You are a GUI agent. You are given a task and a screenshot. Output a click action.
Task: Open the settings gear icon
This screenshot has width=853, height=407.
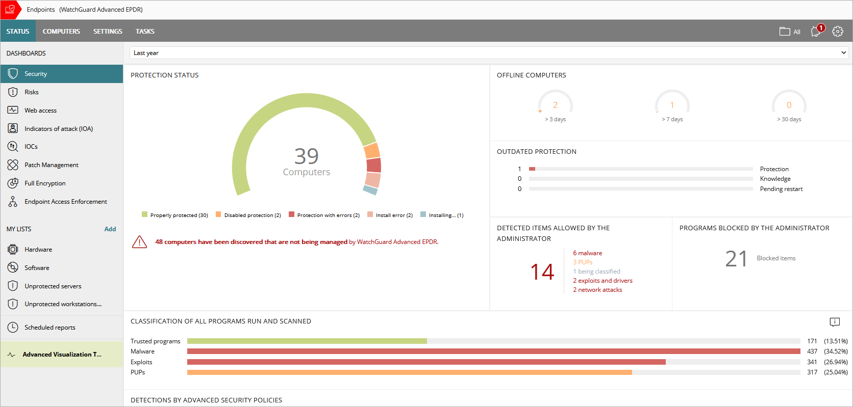838,31
